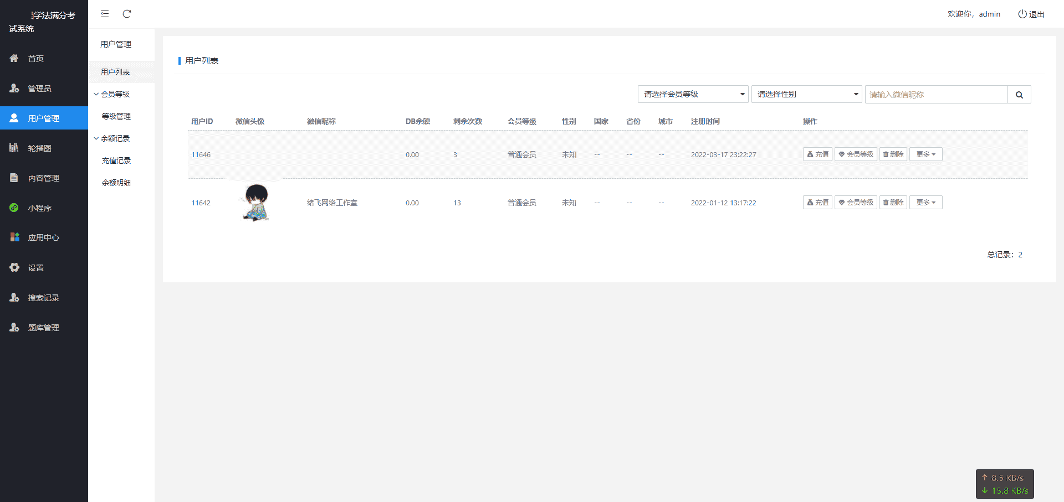
Task: Click 充值 button for user 11642
Action: [x=817, y=203]
